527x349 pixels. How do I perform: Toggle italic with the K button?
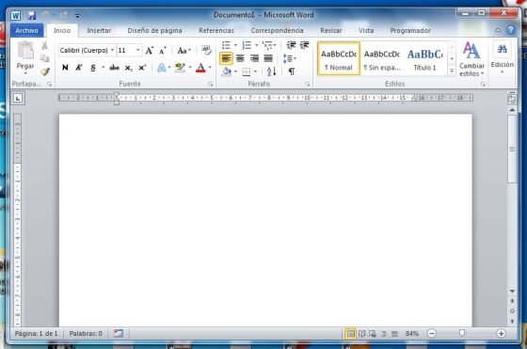[79, 67]
